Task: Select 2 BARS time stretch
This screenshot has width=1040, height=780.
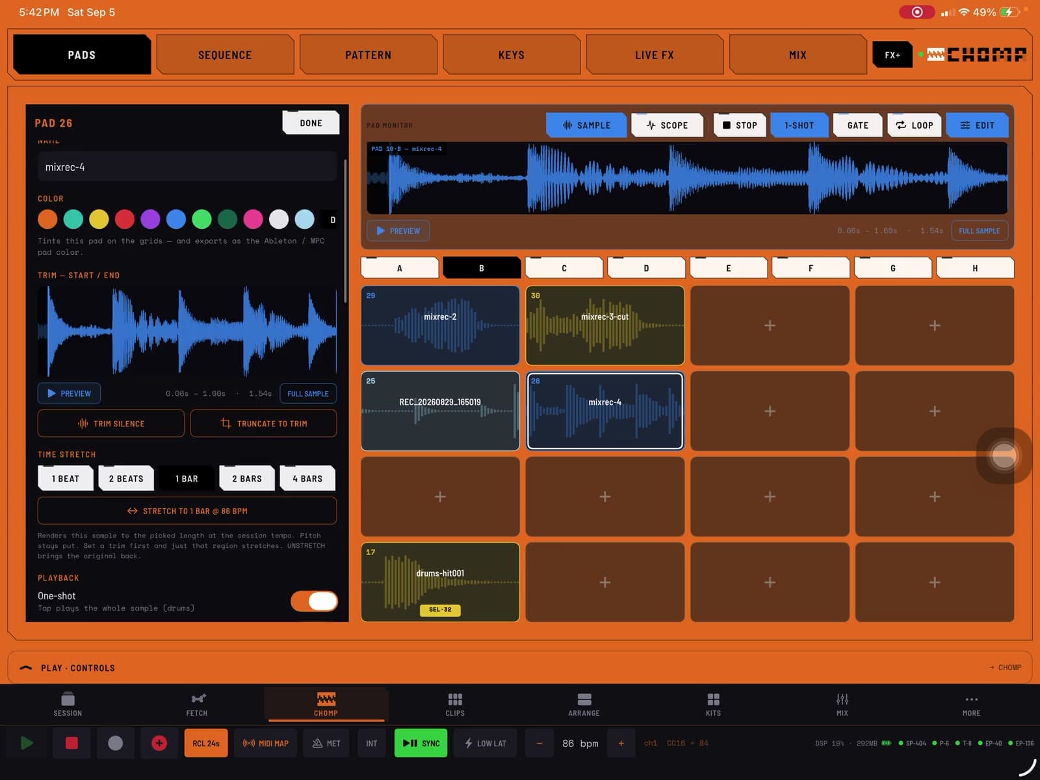Action: pos(247,478)
